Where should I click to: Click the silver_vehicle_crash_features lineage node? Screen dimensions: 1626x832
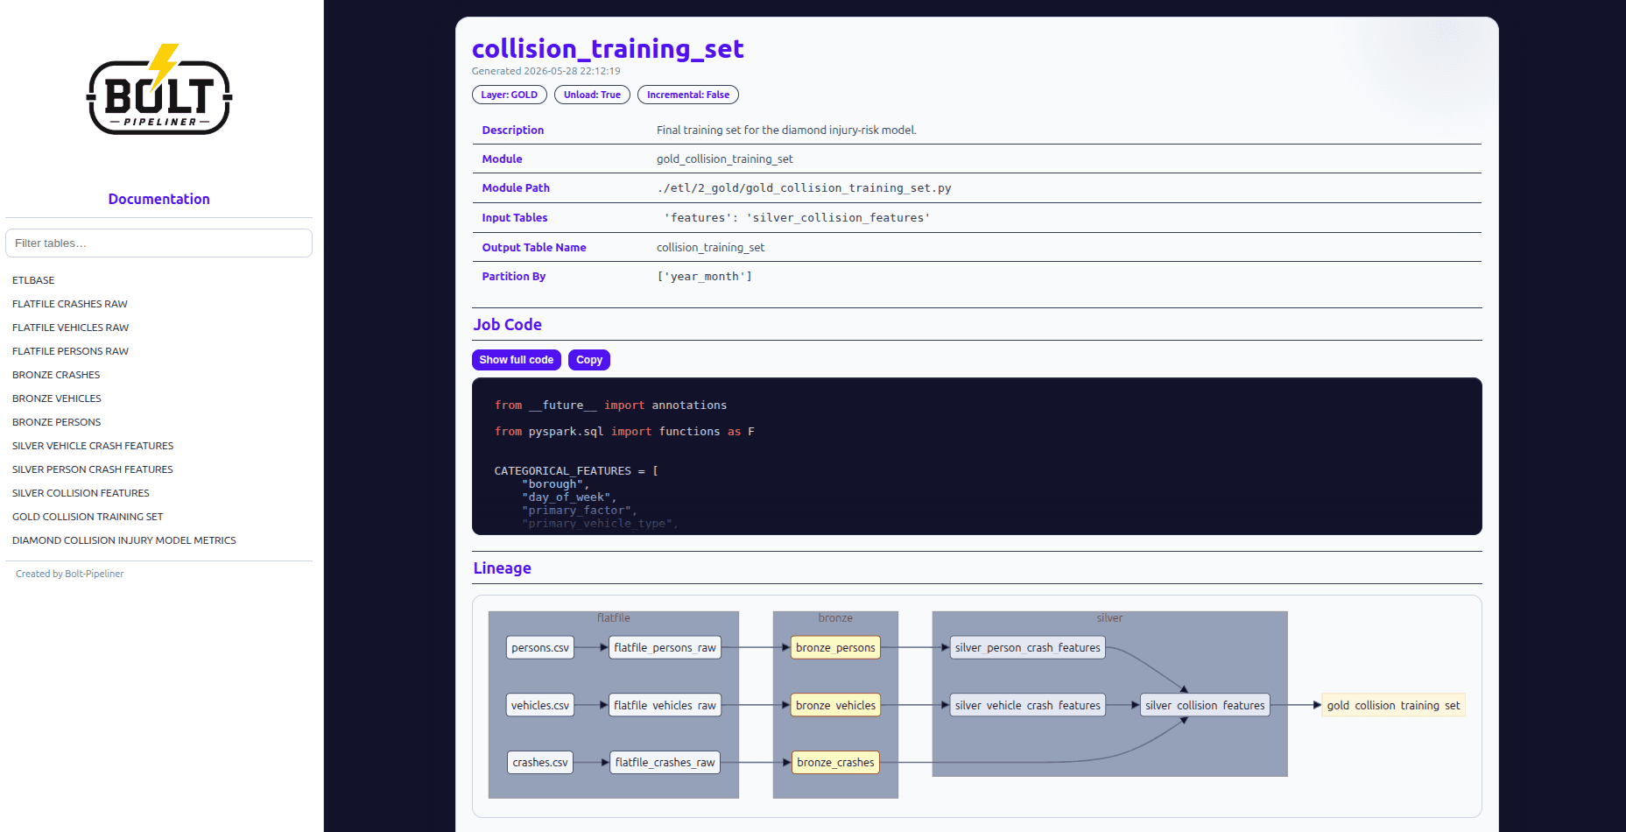pos(1028,705)
